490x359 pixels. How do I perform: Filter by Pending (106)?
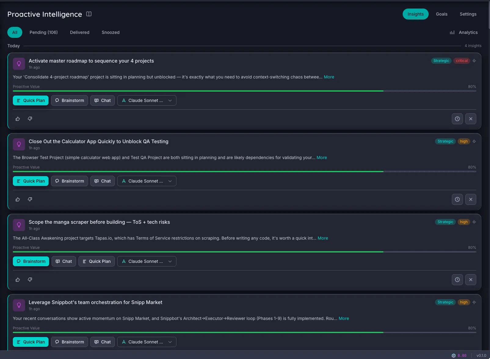pyautogui.click(x=44, y=32)
